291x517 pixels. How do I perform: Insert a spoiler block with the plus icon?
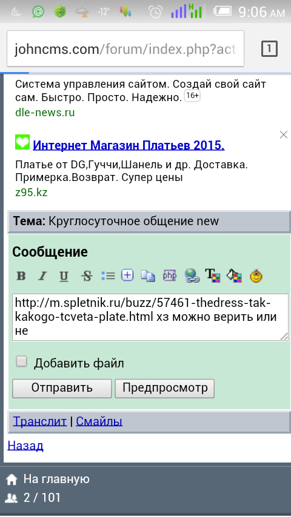tap(127, 275)
